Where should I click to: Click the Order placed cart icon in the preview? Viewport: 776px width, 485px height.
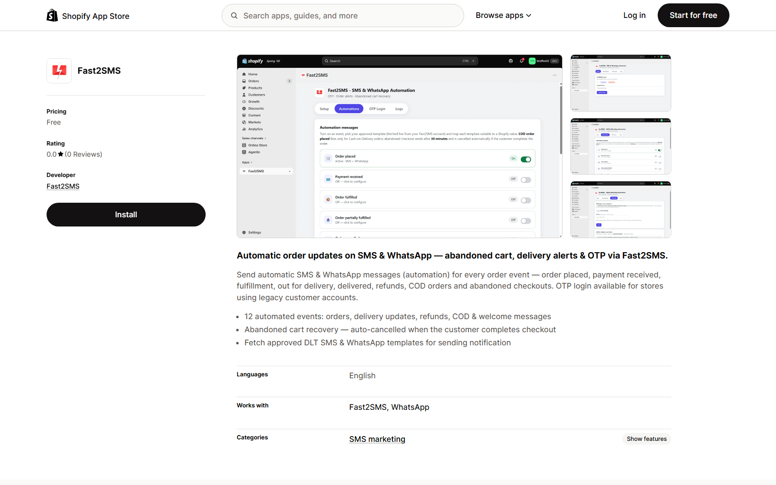pyautogui.click(x=328, y=159)
